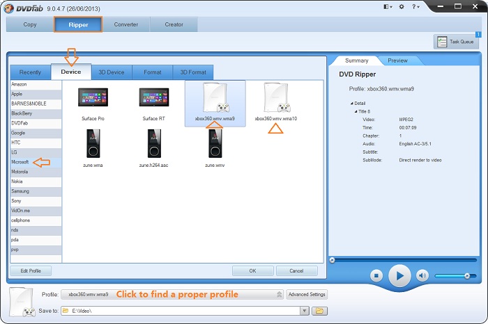Click the Save to path field
The height and width of the screenshot is (324, 488).
pyautogui.click(x=181, y=311)
